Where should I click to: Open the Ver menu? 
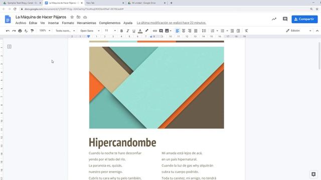coord(42,23)
